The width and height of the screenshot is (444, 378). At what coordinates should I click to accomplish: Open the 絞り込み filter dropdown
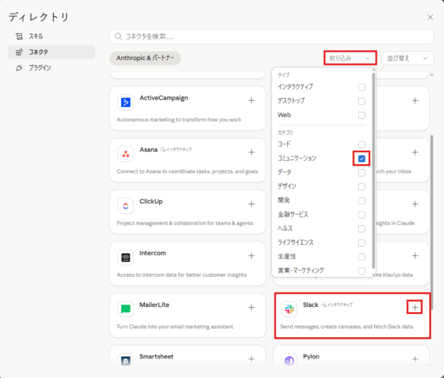[350, 58]
